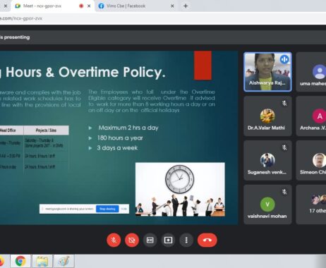Open the present now screen button

pos(168,240)
